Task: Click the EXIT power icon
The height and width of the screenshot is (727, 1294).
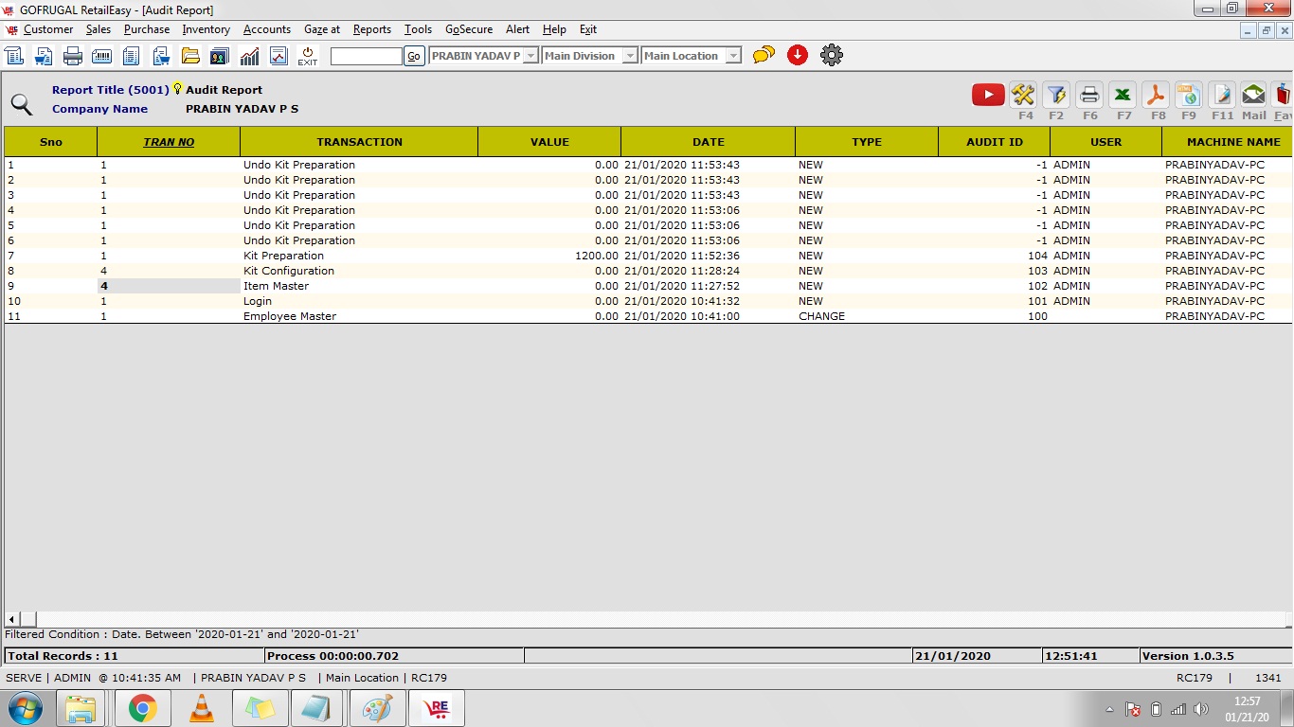Action: point(308,56)
